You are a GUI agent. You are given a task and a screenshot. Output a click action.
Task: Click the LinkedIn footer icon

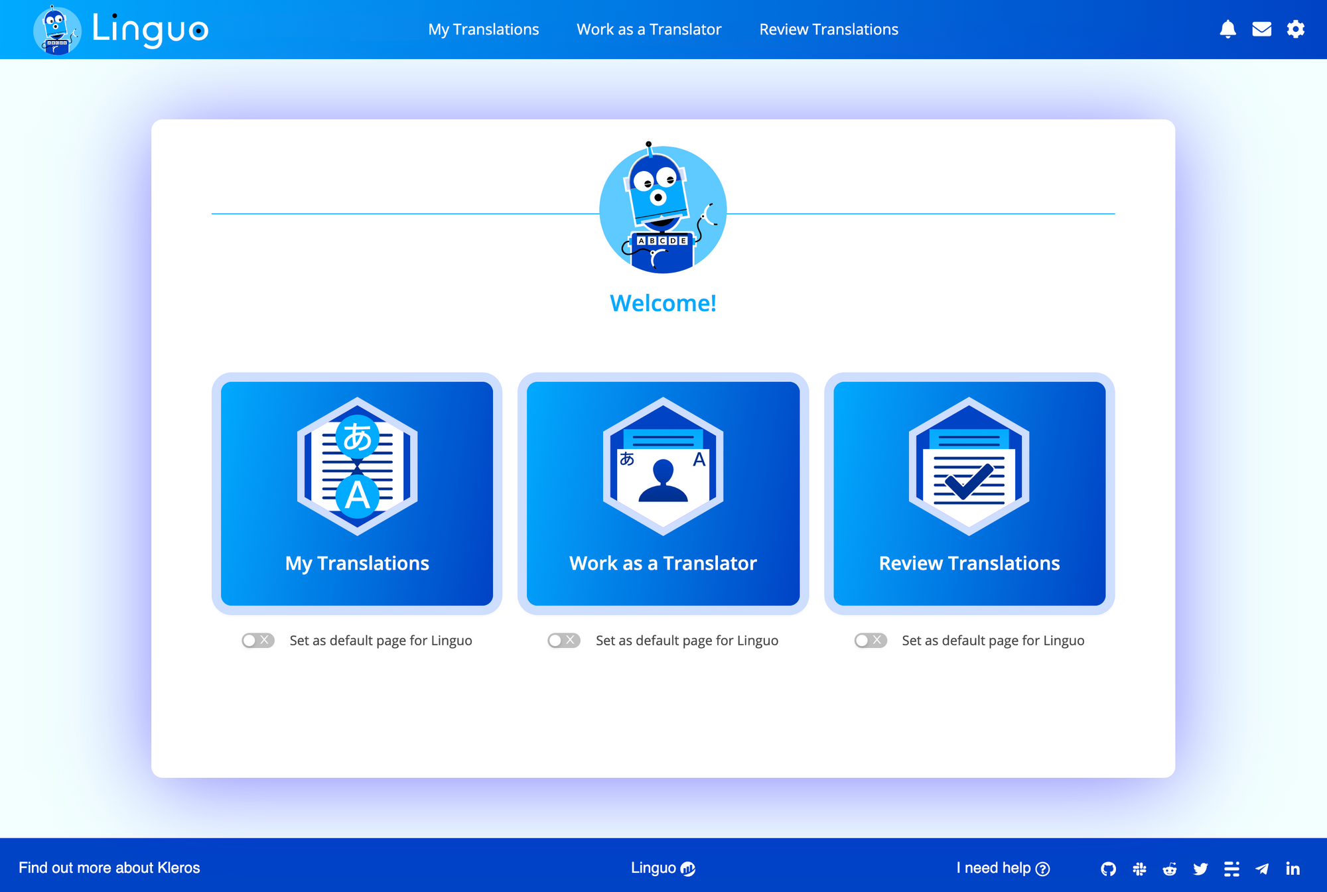(x=1292, y=869)
